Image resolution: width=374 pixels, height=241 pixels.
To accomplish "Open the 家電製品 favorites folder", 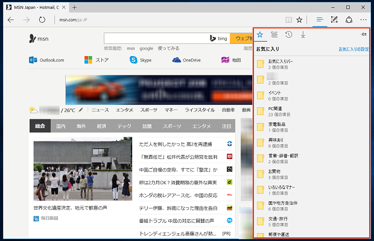I will point(311,127).
